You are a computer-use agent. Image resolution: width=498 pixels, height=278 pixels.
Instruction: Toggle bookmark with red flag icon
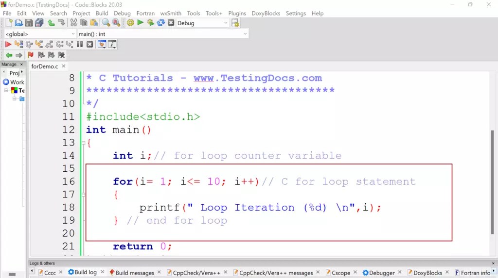tap(31, 55)
